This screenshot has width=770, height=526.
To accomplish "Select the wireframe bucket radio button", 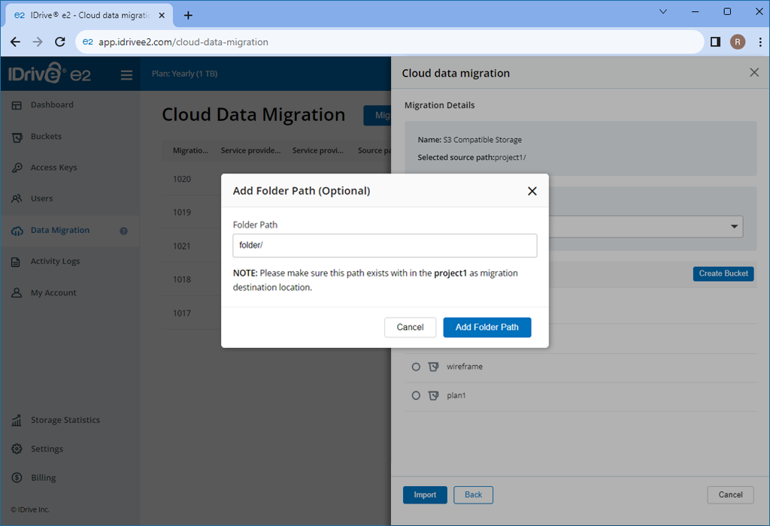I will coord(416,367).
